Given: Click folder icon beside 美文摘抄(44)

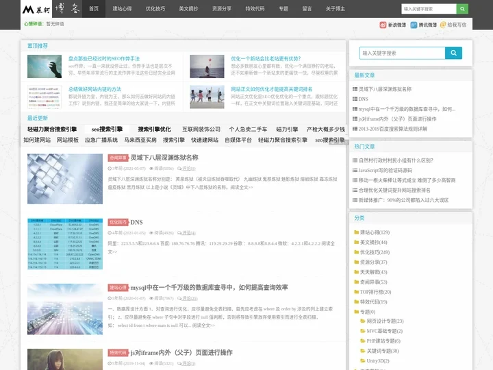Looking at the screenshot, I should [x=356, y=243].
